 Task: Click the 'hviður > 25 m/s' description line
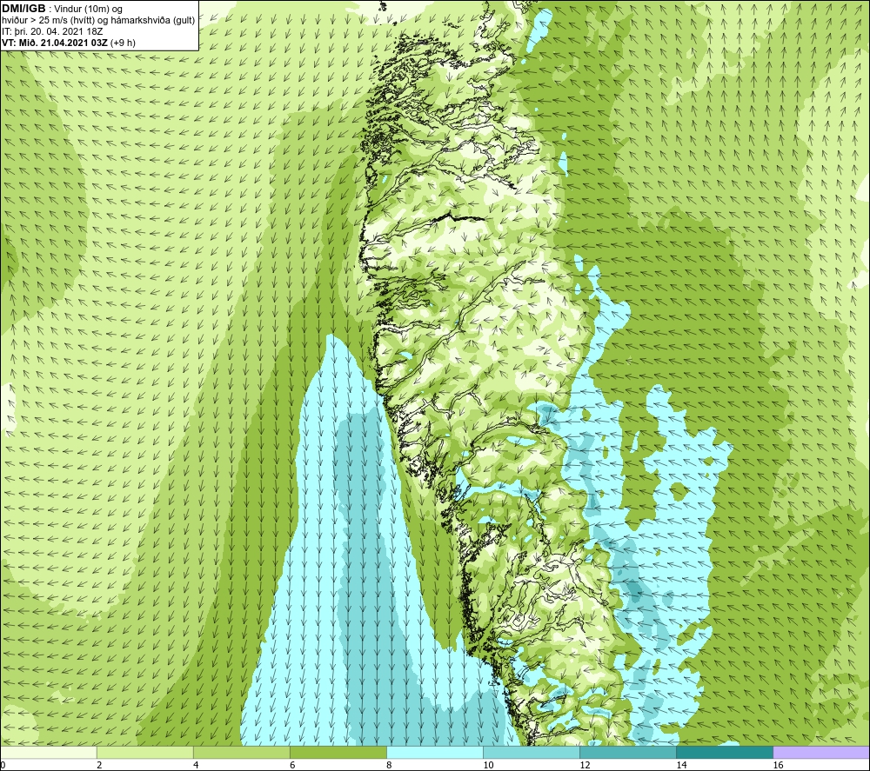[98, 21]
